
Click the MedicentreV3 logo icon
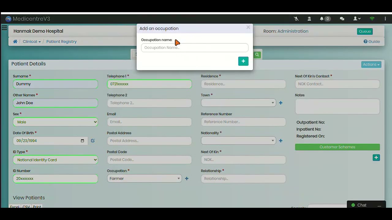coord(8,19)
